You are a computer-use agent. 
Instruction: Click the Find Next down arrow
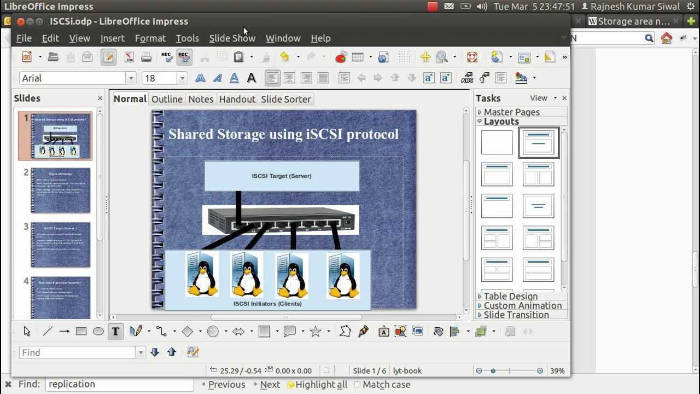pos(155,352)
